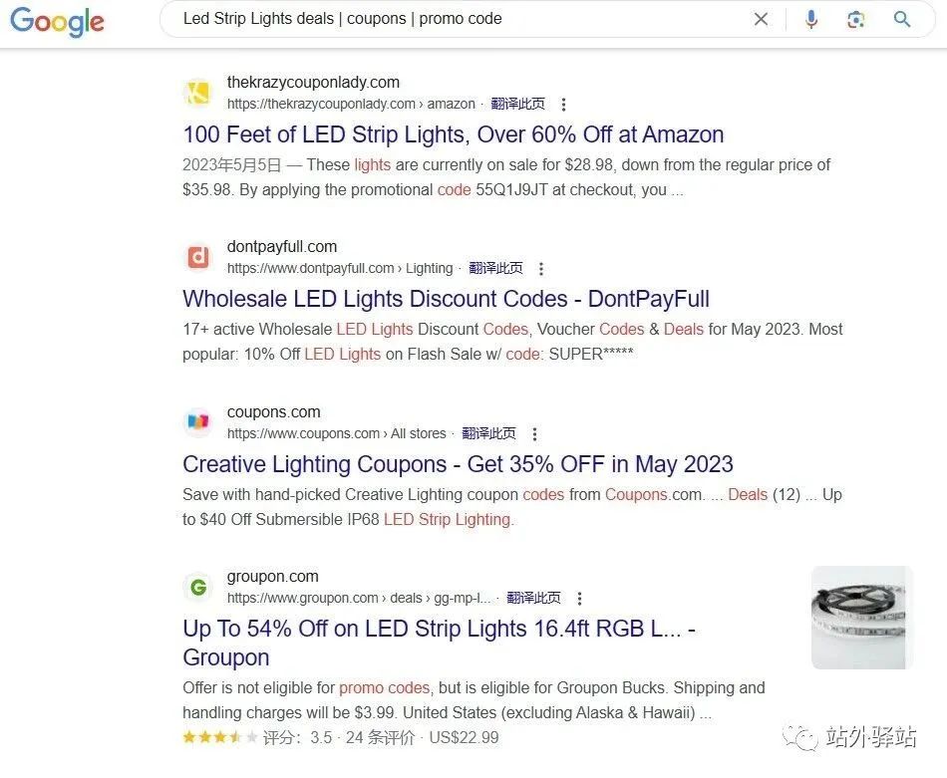
Task: Translate the dontpayfull.com page
Action: point(495,269)
